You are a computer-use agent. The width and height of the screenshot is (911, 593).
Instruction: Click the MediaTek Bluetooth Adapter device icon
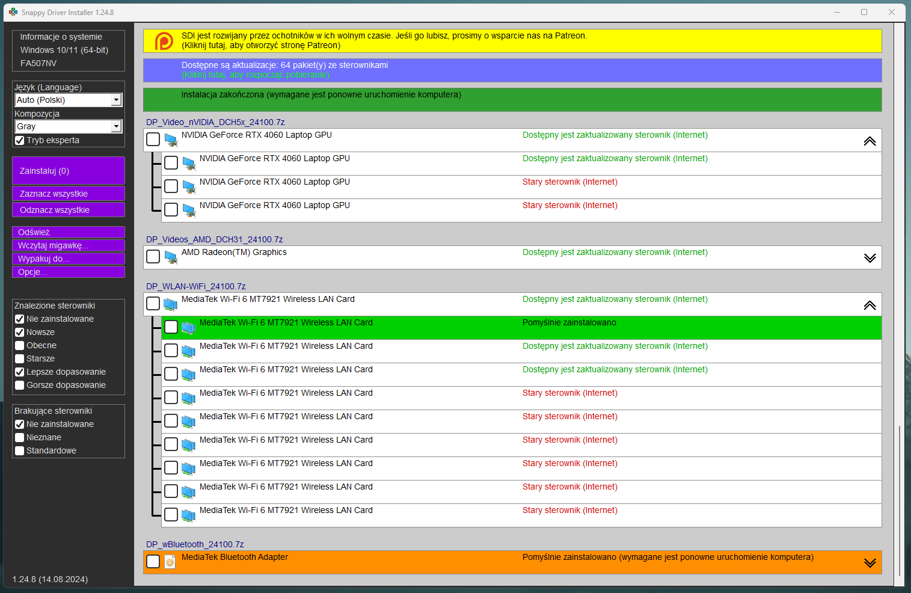pos(170,562)
